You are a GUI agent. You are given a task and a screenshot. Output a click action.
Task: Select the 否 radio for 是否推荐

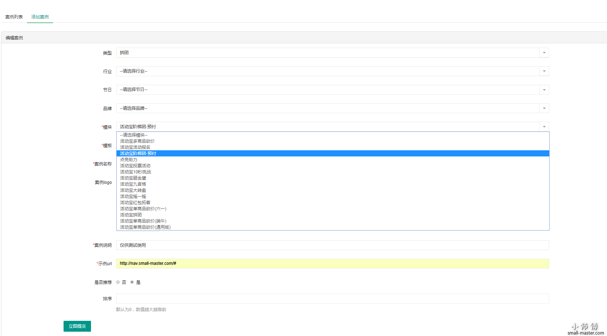tap(118, 282)
